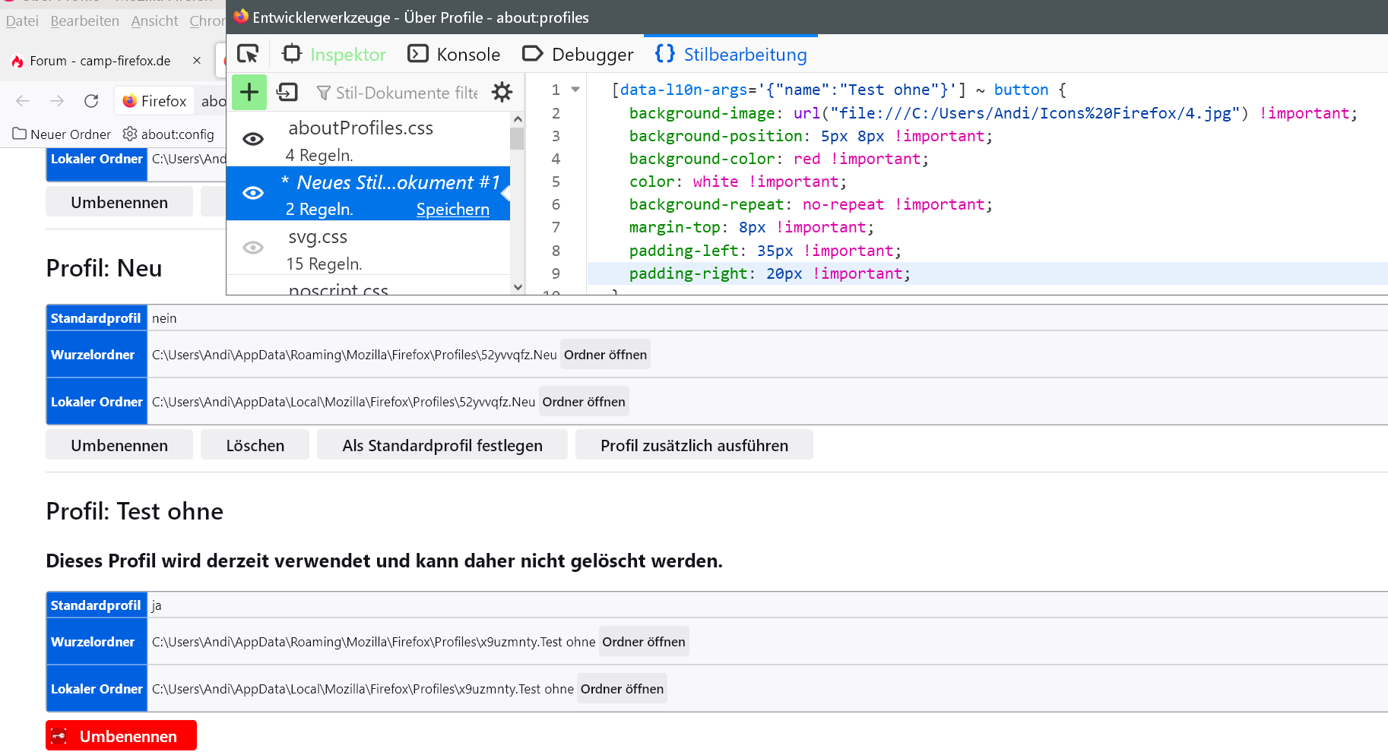Image resolution: width=1388 pixels, height=755 pixels.
Task: Switch to the Konsole tab
Action: coord(454,55)
